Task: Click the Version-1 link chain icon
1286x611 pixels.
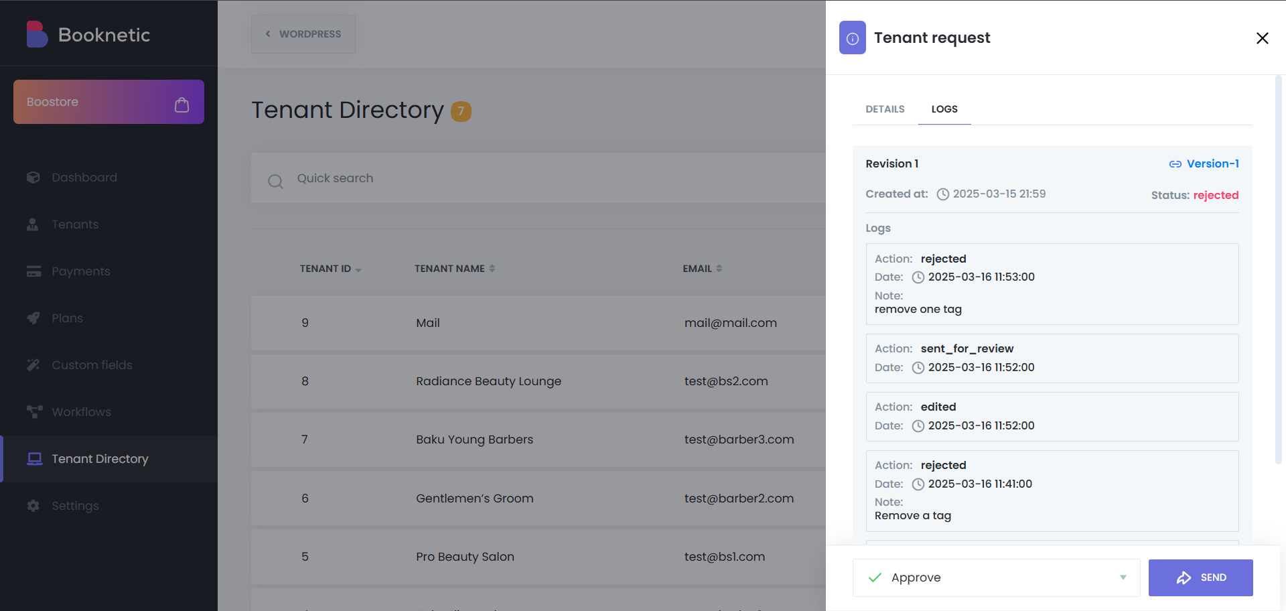Action: 1175,164
